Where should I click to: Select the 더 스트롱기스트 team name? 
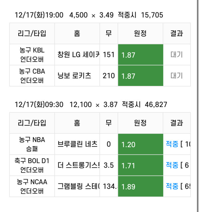(79, 165)
